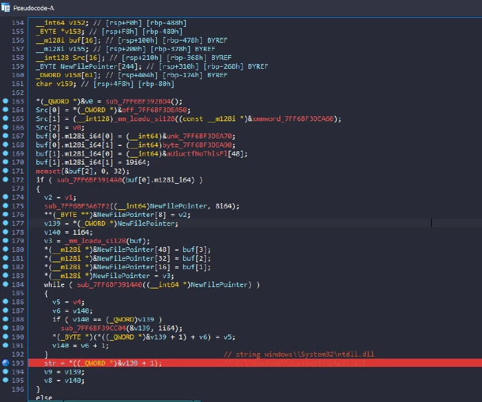
Task: Toggle breakpoint dot on line 171 memset
Action: pos(6,171)
